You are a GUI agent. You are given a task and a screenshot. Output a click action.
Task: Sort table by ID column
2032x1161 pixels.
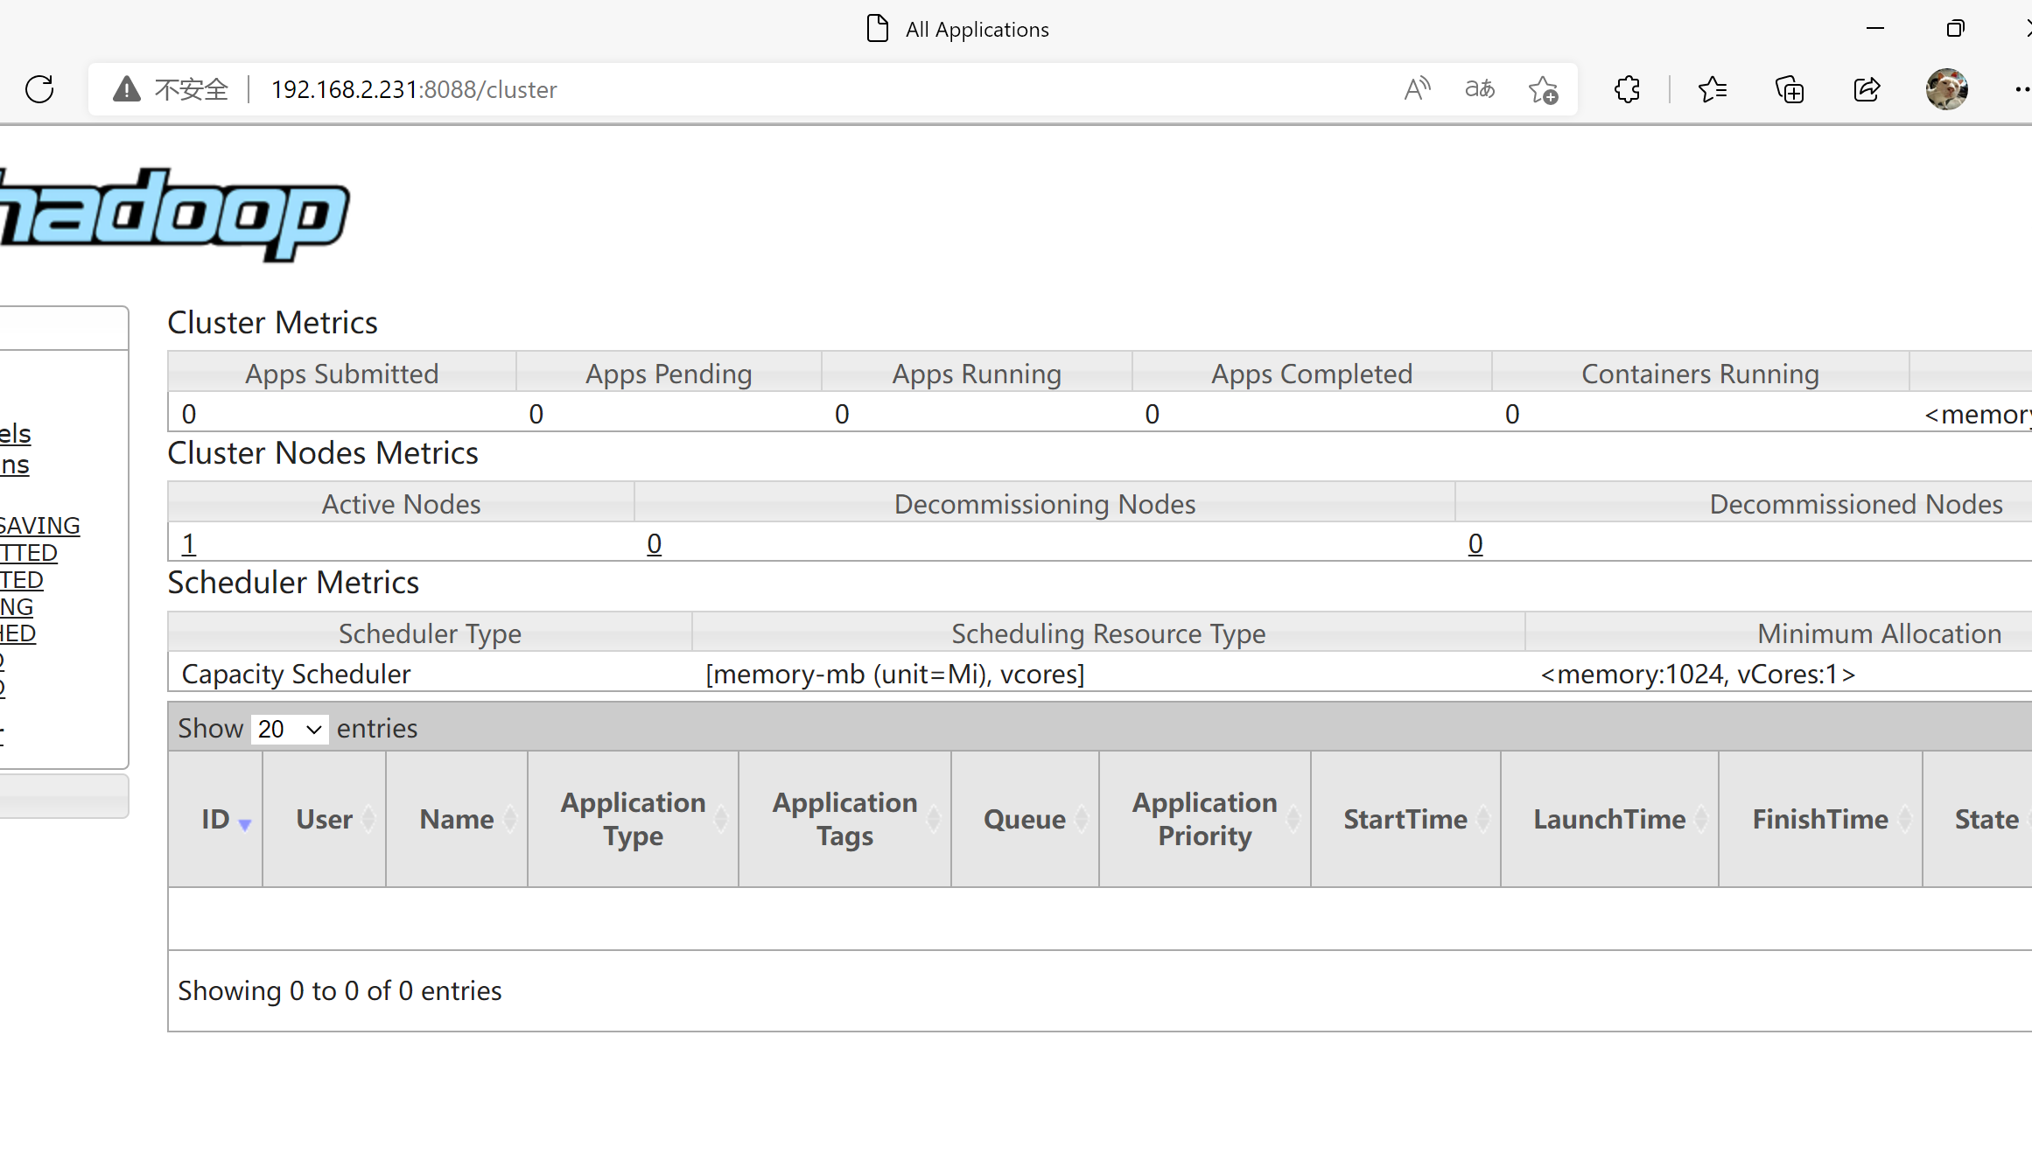(216, 820)
